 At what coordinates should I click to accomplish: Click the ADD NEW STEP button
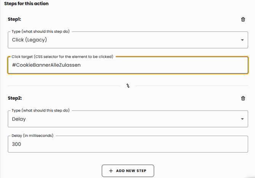coord(128,171)
